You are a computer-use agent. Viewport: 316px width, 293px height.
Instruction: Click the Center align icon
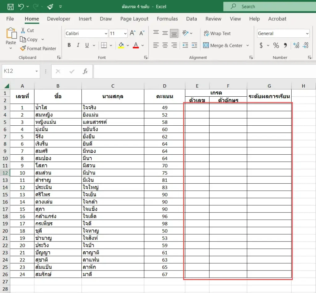[165, 45]
